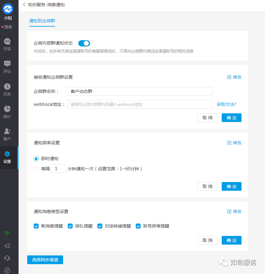Click 修改 next to 通知频率设置
Screen dimensions: 265x274
(234, 143)
